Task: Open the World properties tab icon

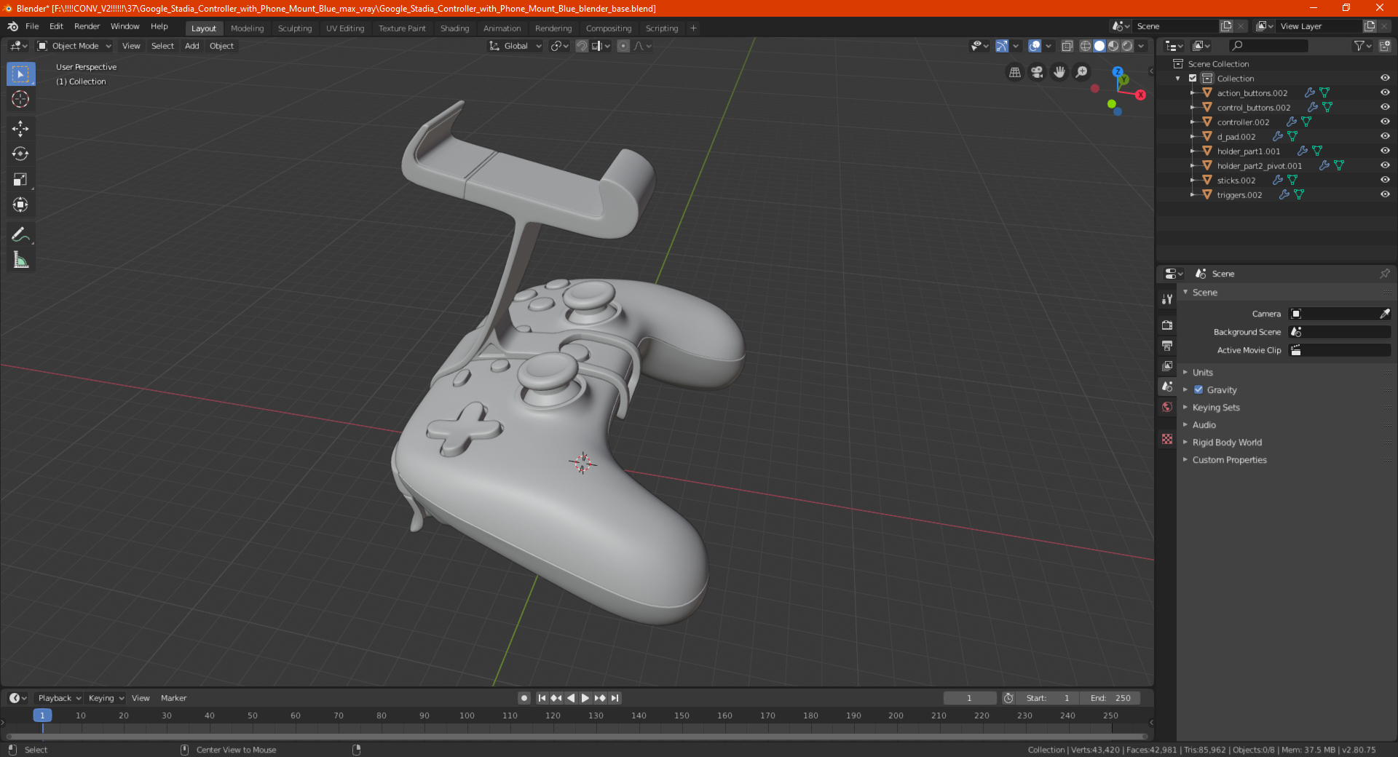Action: pyautogui.click(x=1167, y=407)
